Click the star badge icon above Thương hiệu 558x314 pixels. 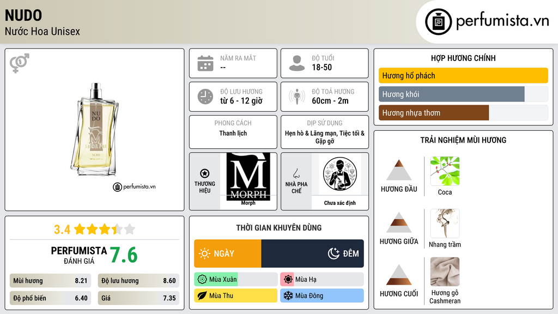(x=205, y=173)
